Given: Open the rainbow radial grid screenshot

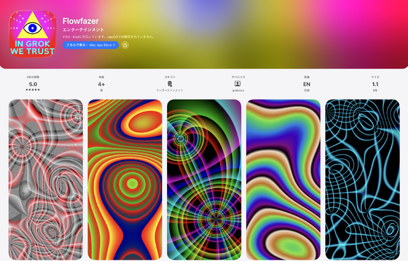Looking at the screenshot, I should click(204, 180).
